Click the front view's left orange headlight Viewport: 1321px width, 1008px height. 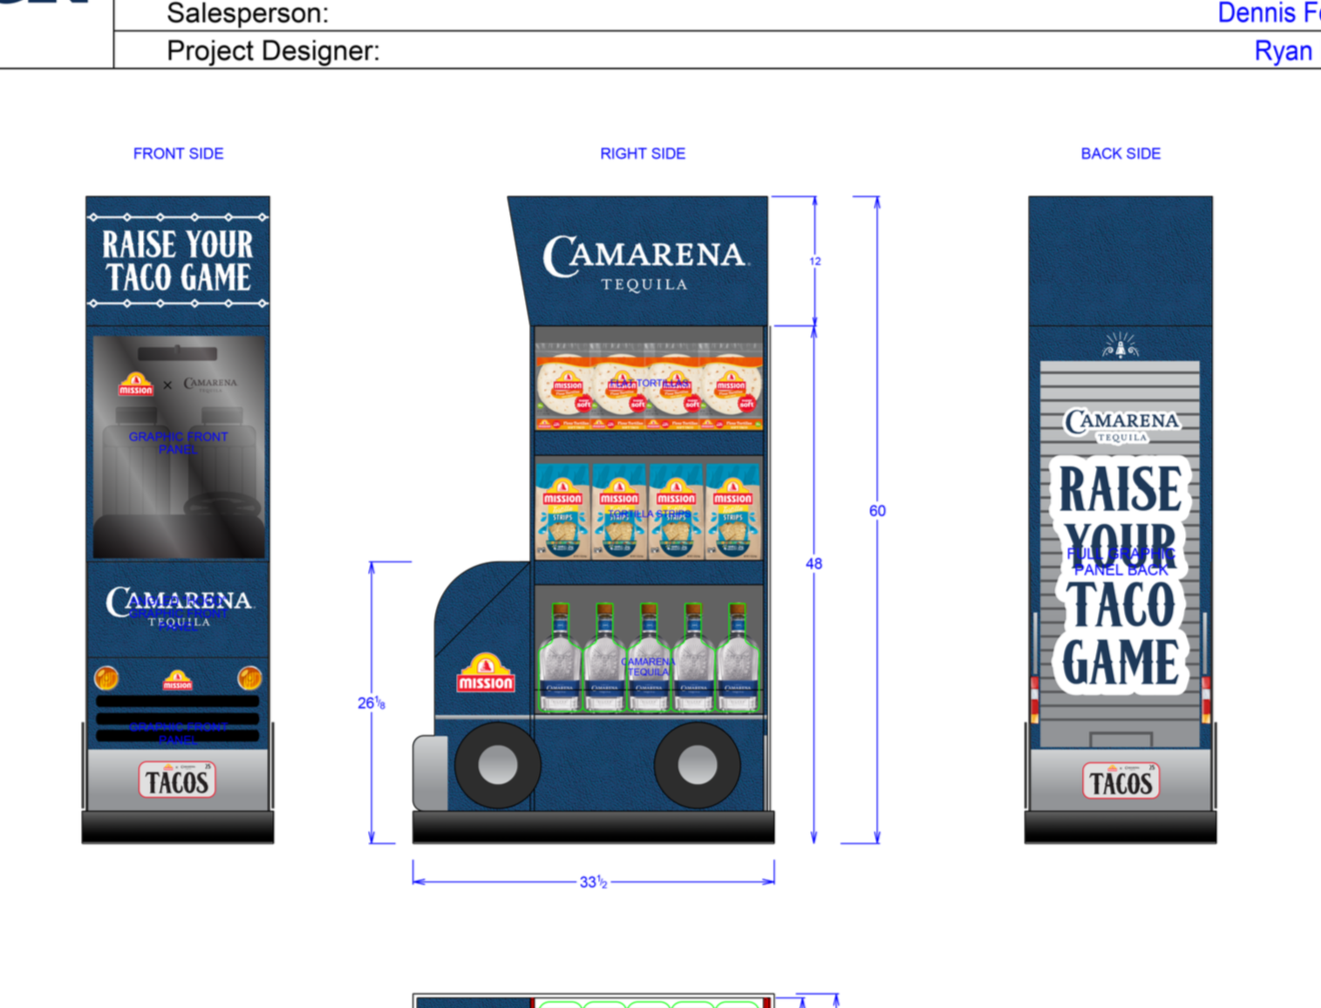pyautogui.click(x=106, y=678)
